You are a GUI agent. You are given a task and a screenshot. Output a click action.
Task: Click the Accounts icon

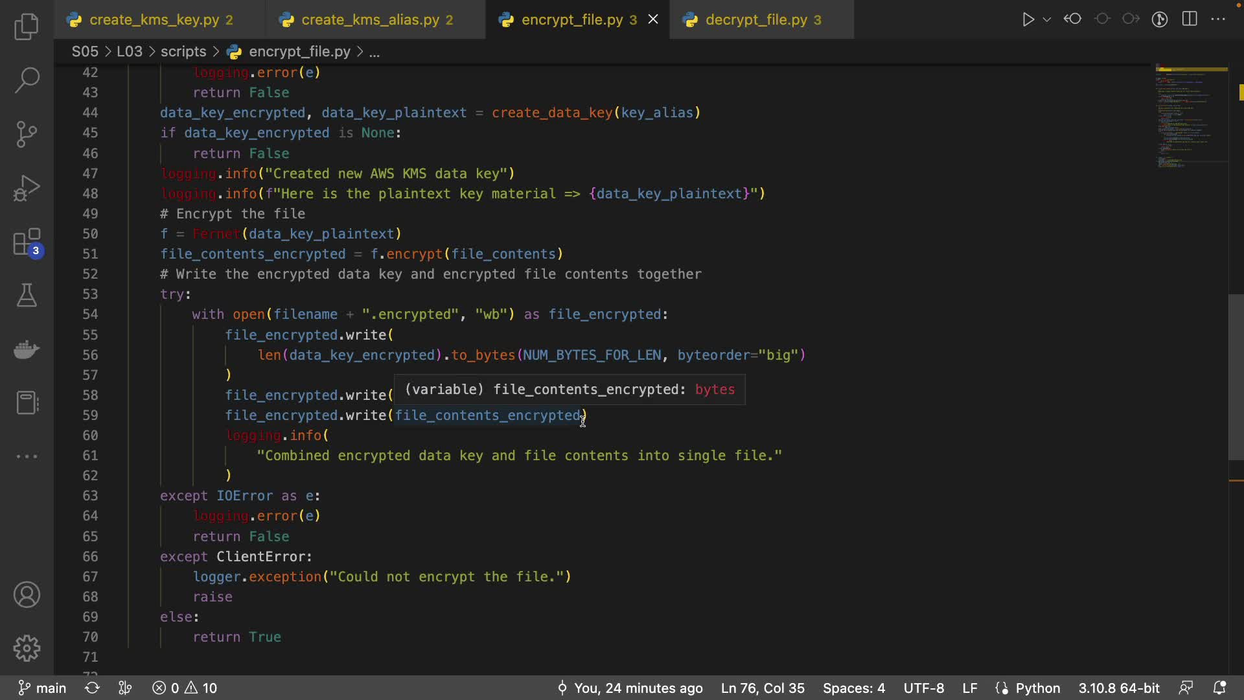coord(27,594)
